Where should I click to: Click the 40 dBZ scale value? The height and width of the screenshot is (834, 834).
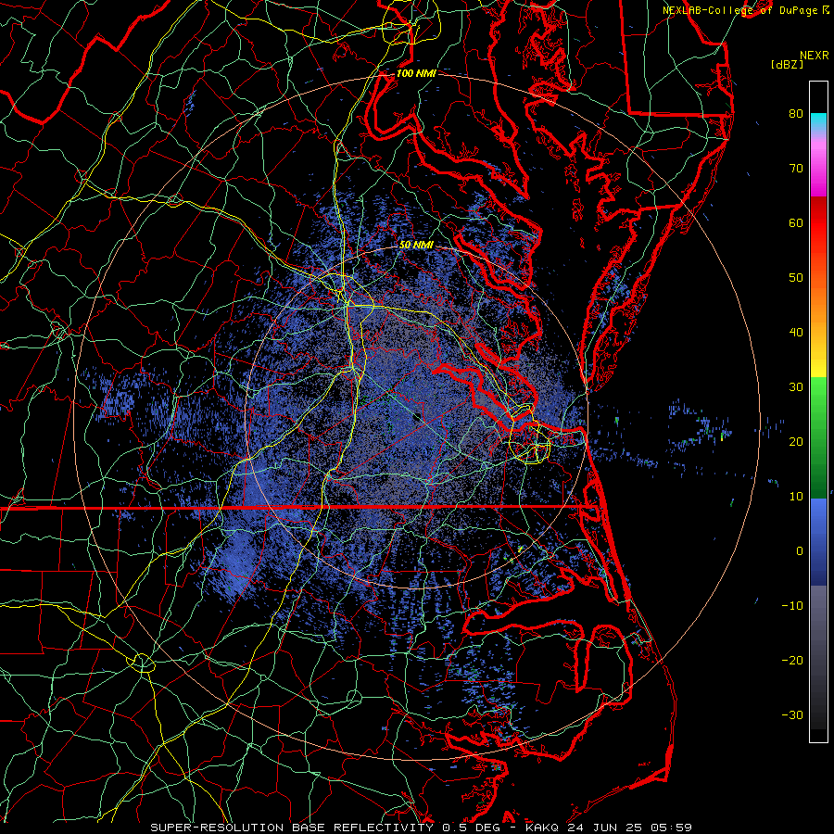[x=796, y=333]
